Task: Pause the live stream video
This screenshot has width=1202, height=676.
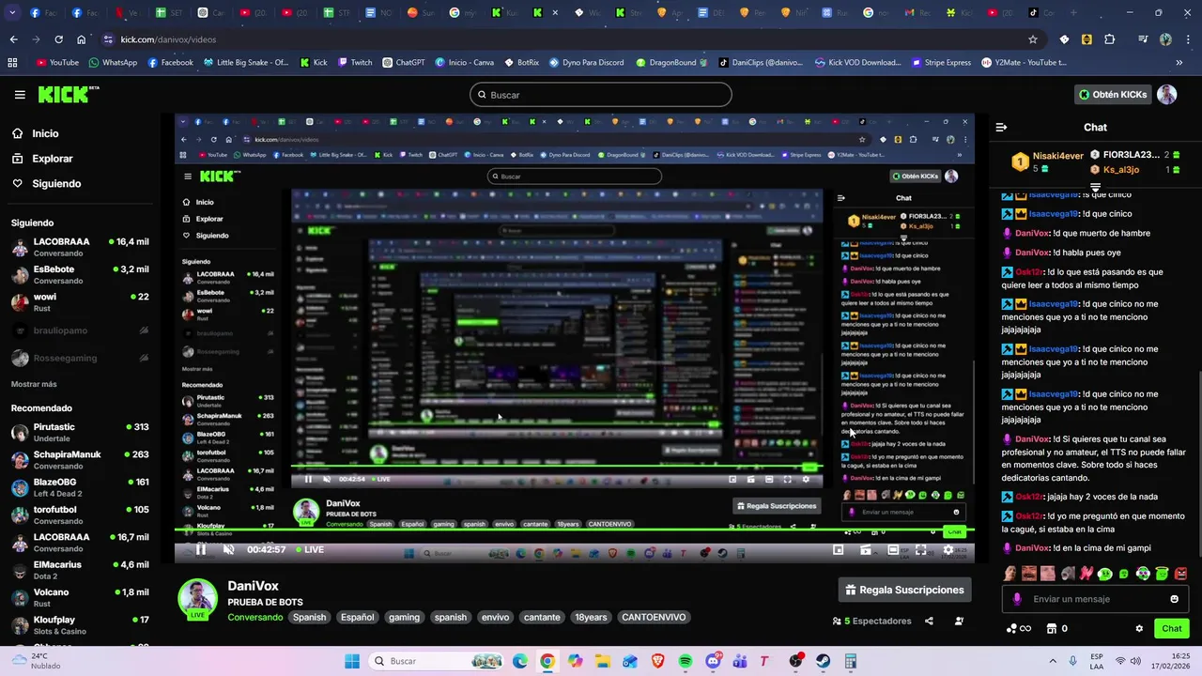Action: coord(200,550)
